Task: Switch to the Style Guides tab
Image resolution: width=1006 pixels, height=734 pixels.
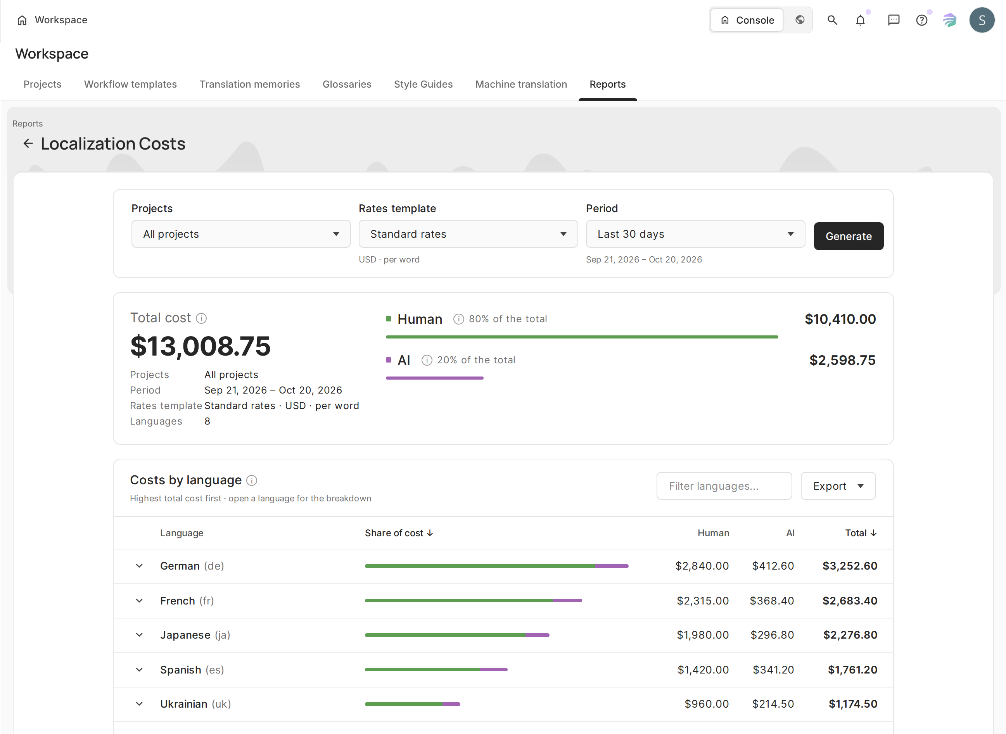Action: (423, 85)
